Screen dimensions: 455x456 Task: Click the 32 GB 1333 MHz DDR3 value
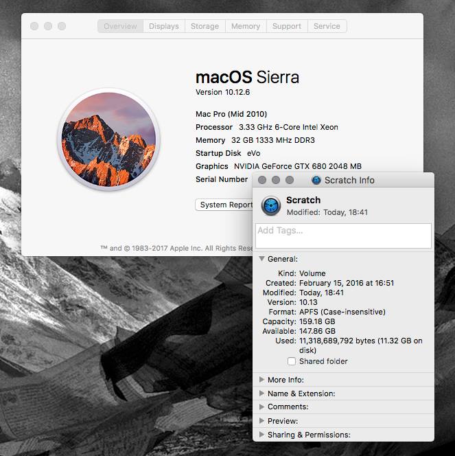pos(273,140)
